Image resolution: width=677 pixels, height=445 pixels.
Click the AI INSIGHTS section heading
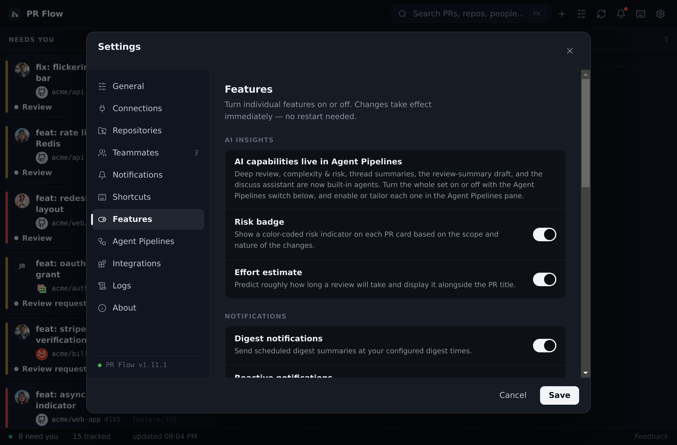click(249, 140)
